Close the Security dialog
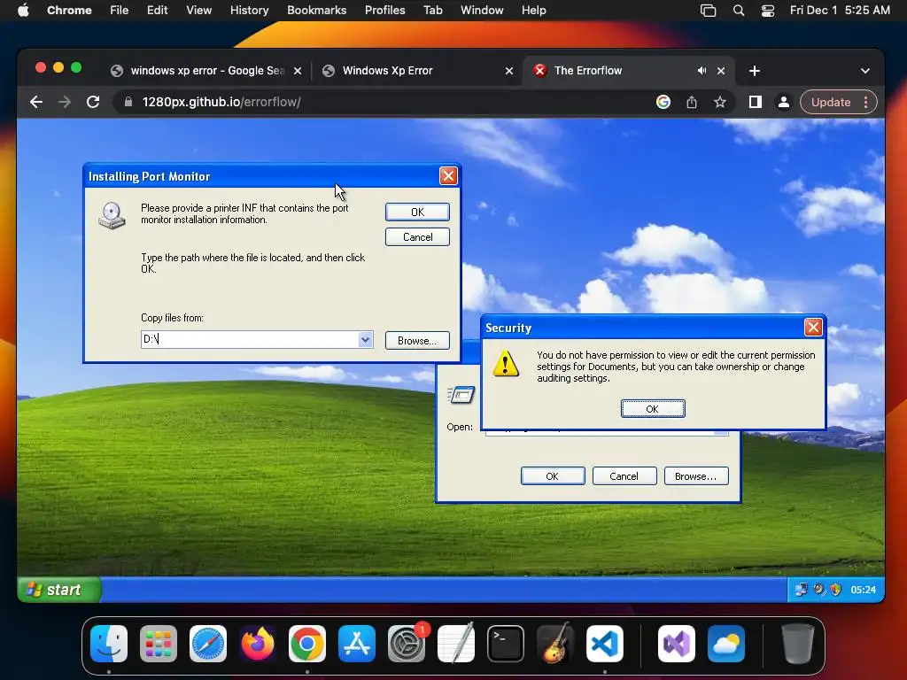Viewport: 907px width, 680px height. pyautogui.click(x=813, y=328)
